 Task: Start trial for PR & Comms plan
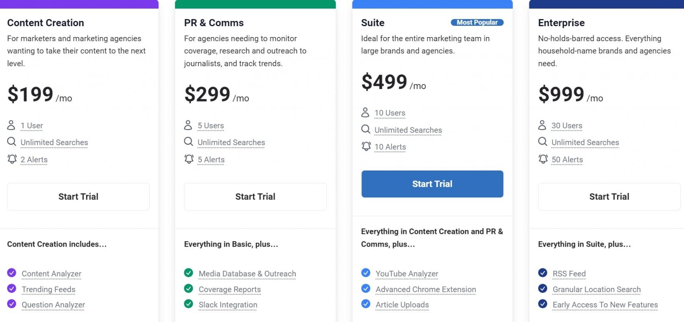pos(255,197)
